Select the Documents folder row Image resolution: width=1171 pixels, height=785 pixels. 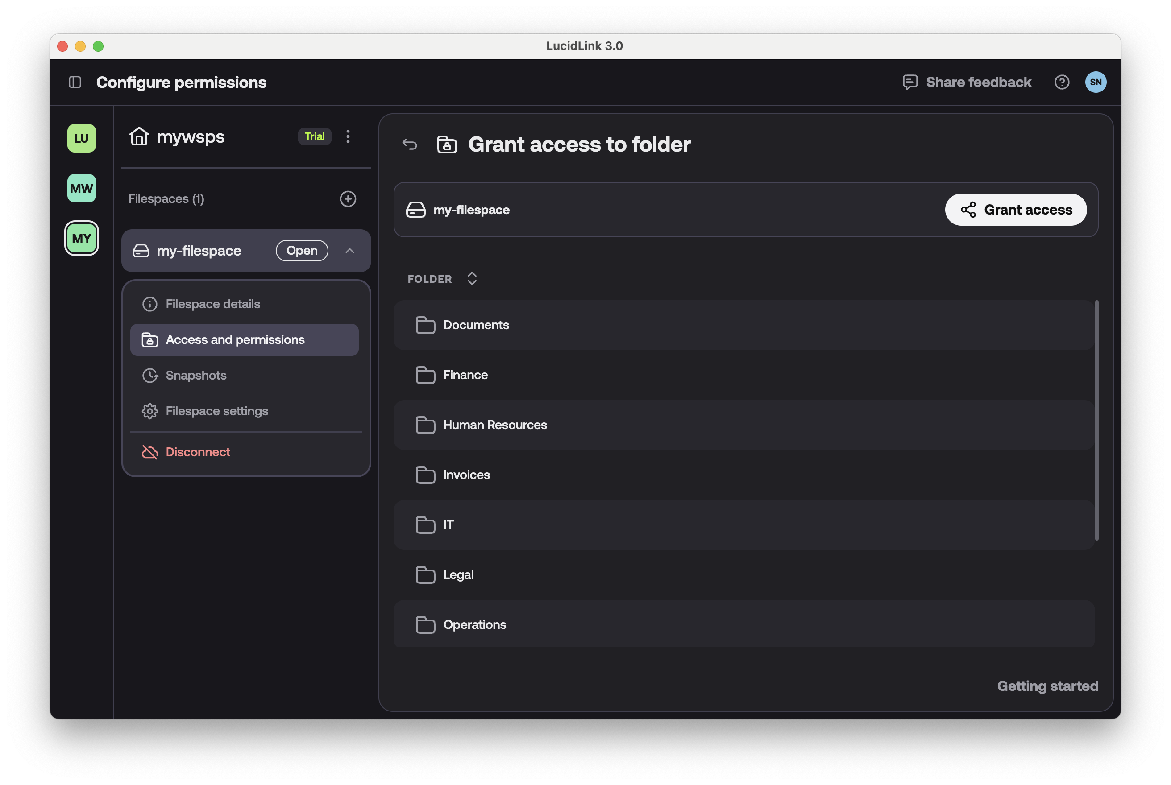[x=744, y=326]
